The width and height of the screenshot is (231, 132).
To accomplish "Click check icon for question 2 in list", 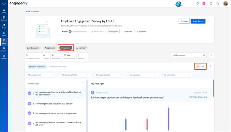I will click(29, 104).
